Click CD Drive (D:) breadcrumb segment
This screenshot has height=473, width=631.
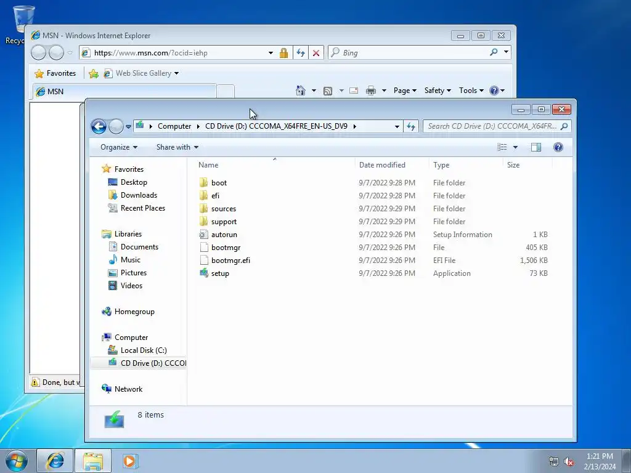pyautogui.click(x=276, y=126)
